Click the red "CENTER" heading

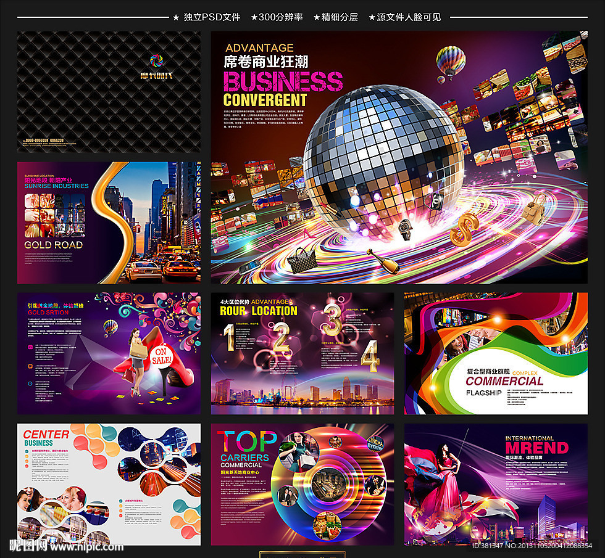pyautogui.click(x=46, y=434)
